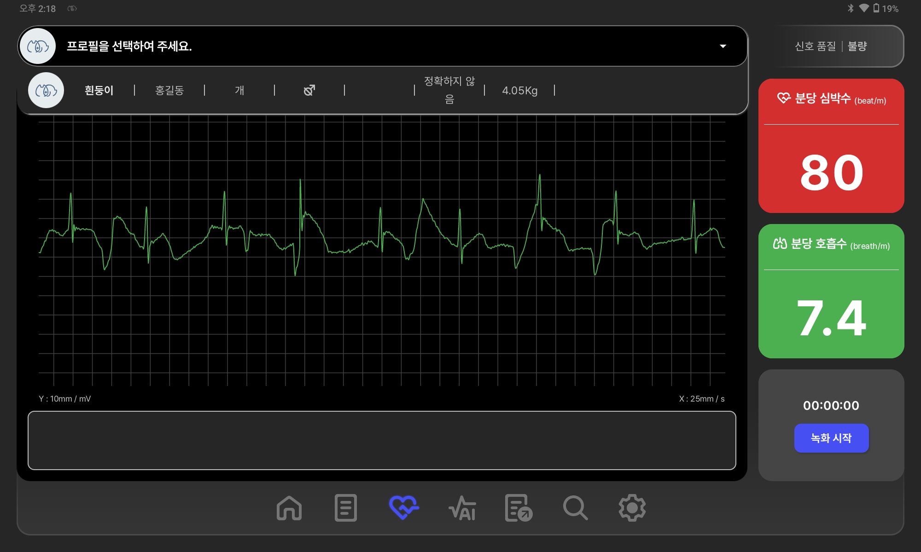The height and width of the screenshot is (552, 921).
Task: Open the search magnifier icon
Action: (x=575, y=508)
